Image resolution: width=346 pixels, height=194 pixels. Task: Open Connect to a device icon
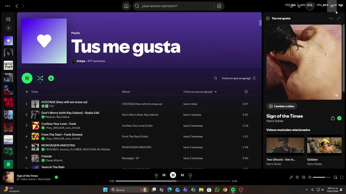pos(304,177)
